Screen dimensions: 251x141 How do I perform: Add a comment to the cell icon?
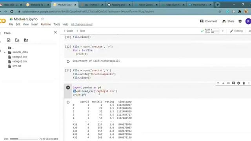pyautogui.click(x=233, y=83)
